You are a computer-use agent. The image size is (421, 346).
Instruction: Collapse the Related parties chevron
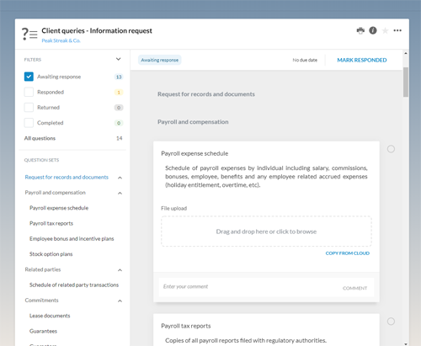click(x=120, y=270)
